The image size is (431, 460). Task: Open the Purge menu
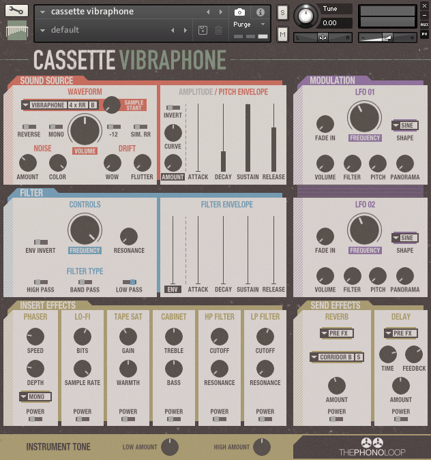(x=249, y=25)
